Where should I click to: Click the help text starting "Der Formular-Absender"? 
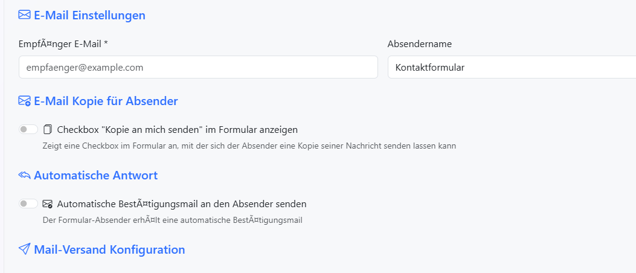[172, 220]
